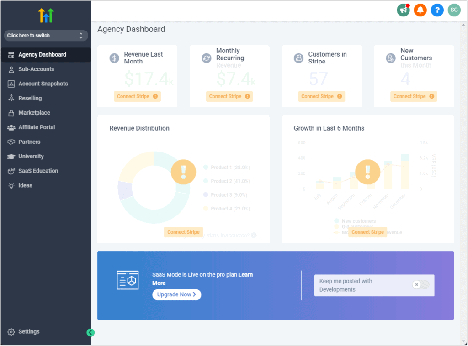This screenshot has width=468, height=346.
Task: Connect Stripe on New Customers card
Action: tap(414, 97)
